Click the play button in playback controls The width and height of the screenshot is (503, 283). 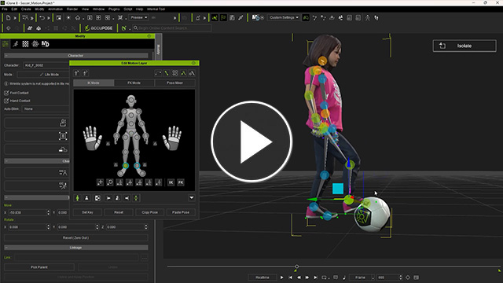[281, 277]
